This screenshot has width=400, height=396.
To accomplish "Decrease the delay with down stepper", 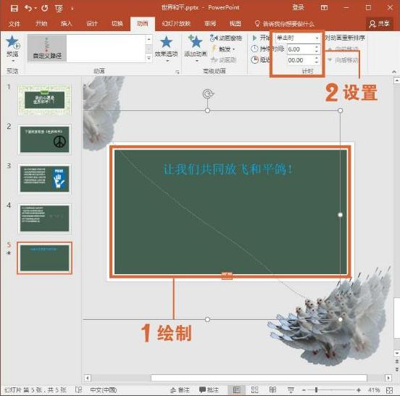I will pyautogui.click(x=317, y=62).
